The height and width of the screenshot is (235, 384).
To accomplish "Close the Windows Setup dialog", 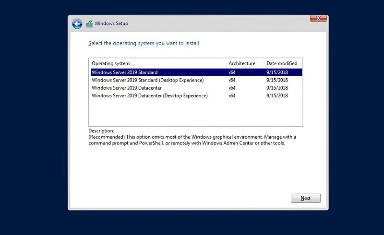I will [x=318, y=18].
